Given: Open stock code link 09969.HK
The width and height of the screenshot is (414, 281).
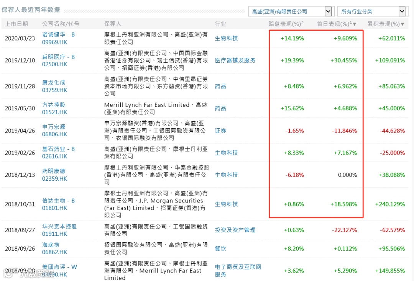Looking at the screenshot, I should point(55,42).
